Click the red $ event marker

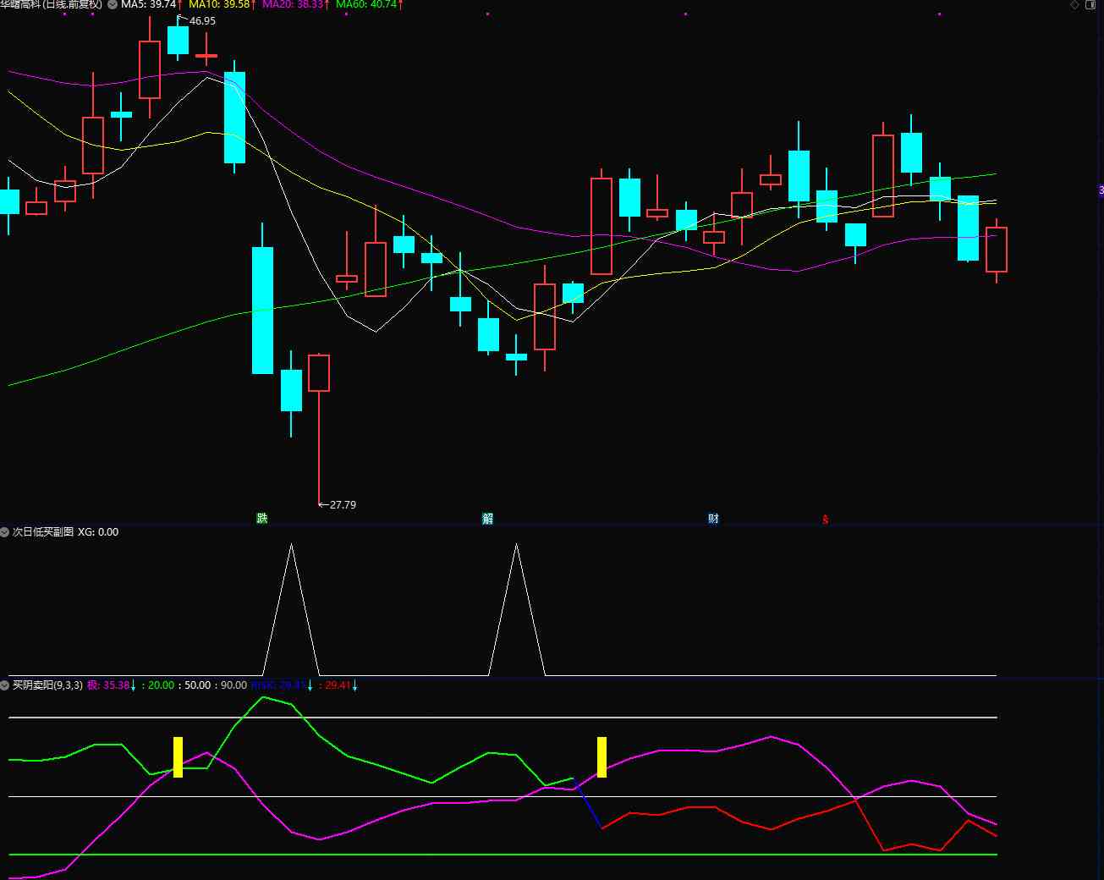coord(825,520)
